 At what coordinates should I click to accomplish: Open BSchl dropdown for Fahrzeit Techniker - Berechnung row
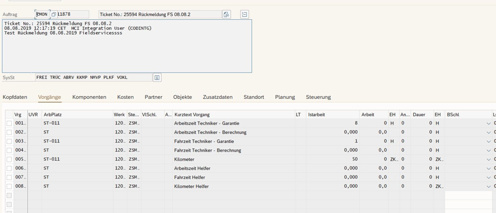click(489, 150)
